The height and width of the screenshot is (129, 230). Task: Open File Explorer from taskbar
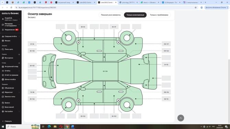click(55, 127)
